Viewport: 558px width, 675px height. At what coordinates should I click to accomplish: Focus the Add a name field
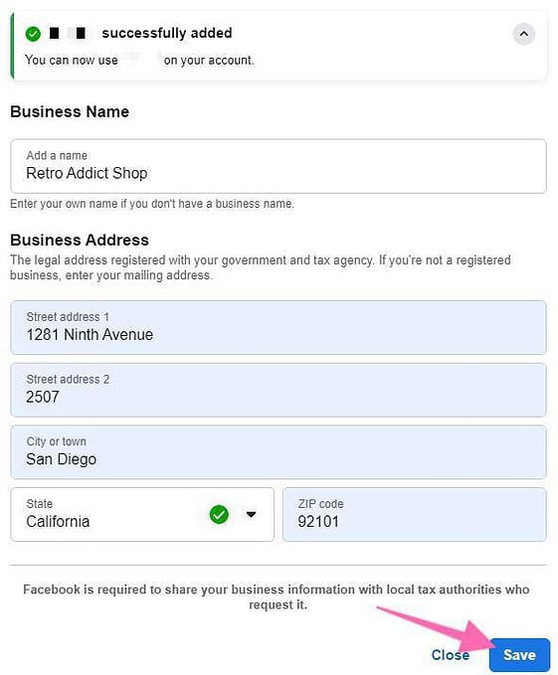(279, 166)
